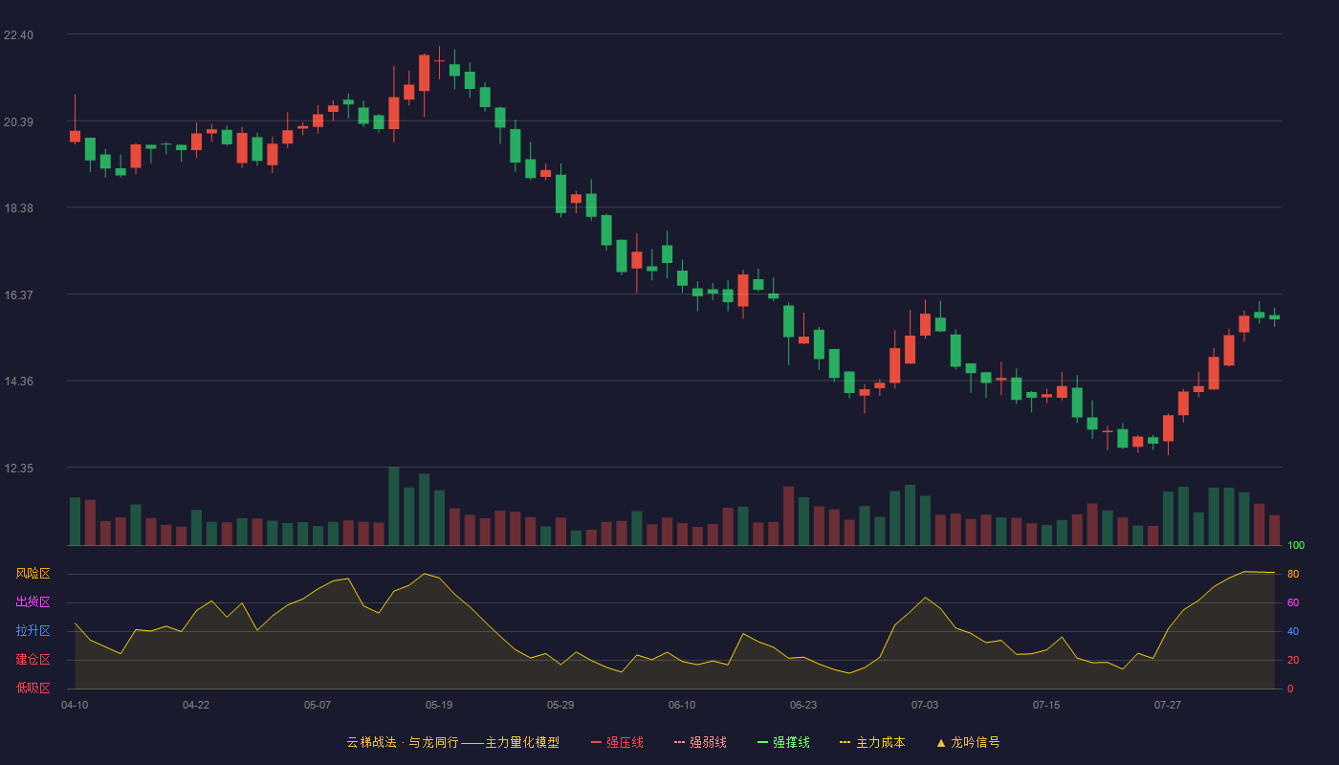
Task: Click the 07-15 date label
Action: 1046,705
